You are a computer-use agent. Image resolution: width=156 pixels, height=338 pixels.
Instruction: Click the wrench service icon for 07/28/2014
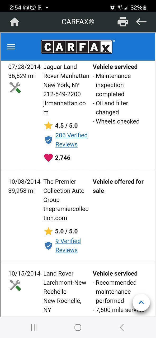click(x=15, y=87)
